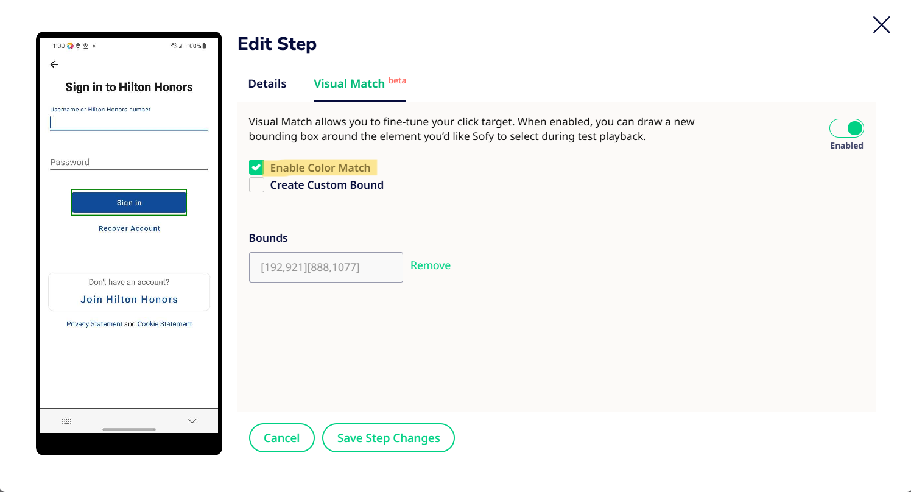Tap the back arrow in phone preview
The height and width of the screenshot is (492, 911).
(54, 65)
